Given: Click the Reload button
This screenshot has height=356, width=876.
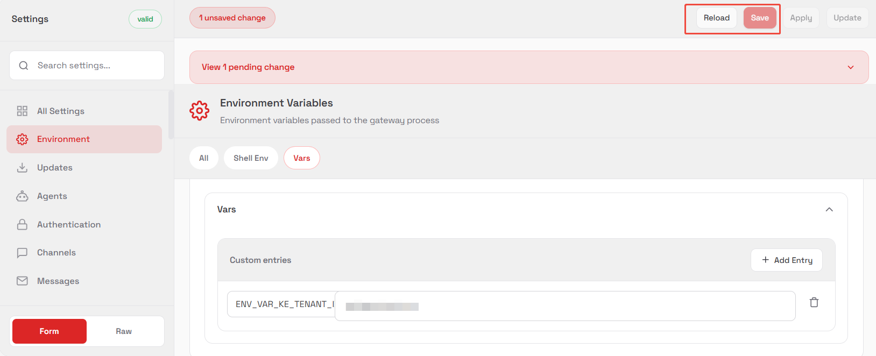Looking at the screenshot, I should tap(716, 18).
